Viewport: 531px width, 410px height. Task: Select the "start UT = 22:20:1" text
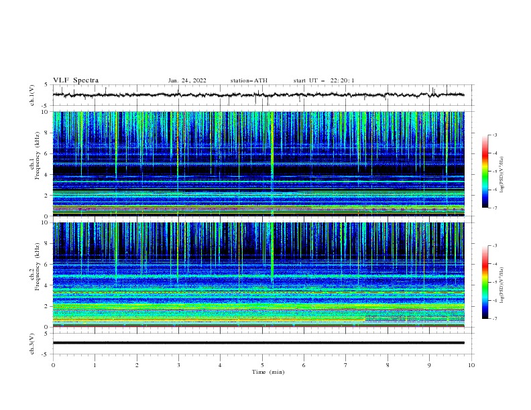tap(324, 80)
